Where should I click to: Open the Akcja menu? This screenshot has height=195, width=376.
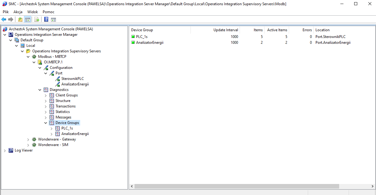pyautogui.click(x=18, y=12)
